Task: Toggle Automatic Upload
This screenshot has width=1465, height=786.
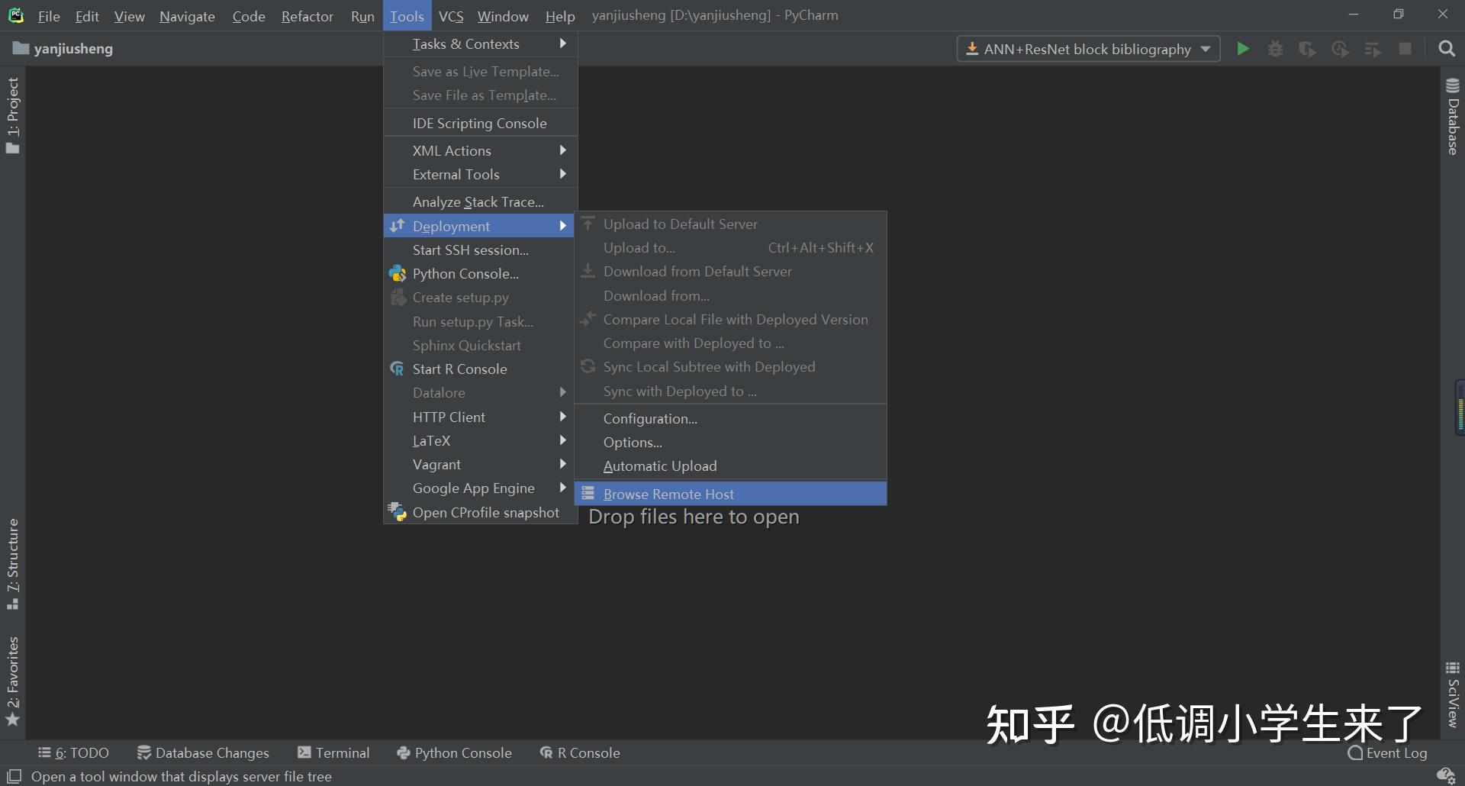Action: (730, 465)
